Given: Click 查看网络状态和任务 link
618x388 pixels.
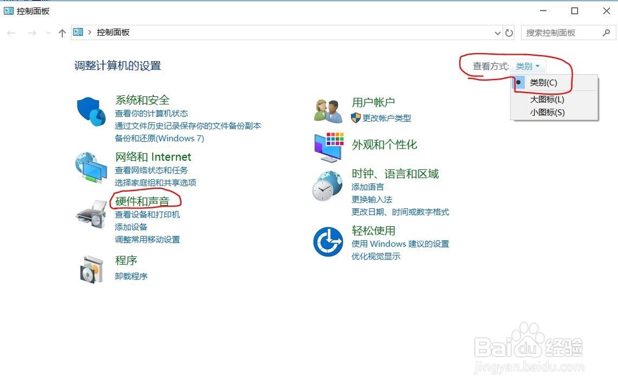Looking at the screenshot, I should coord(151,170).
